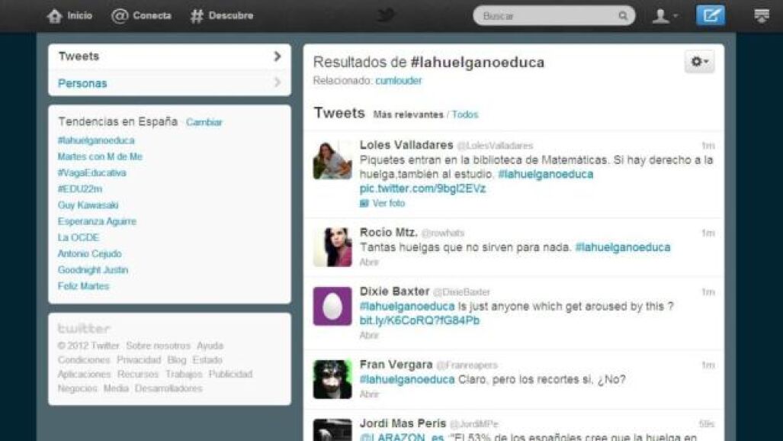Click the Inicio home icon
Viewport: 783px width, 441px height.
[x=54, y=16]
